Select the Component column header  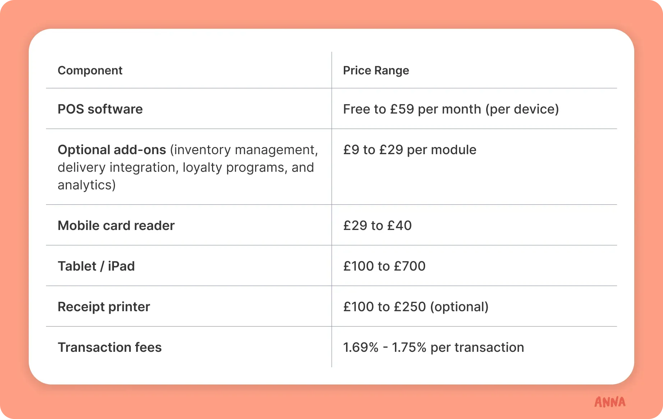click(90, 70)
